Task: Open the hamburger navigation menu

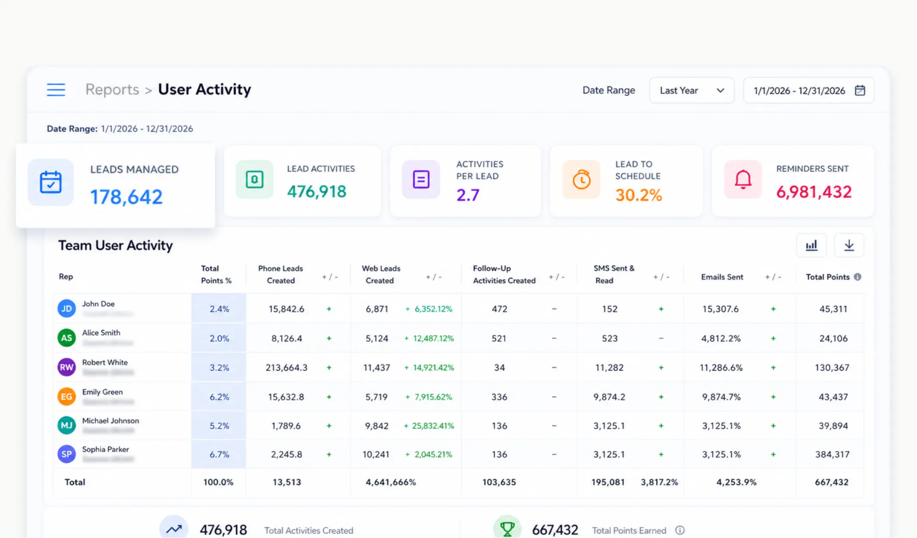Action: [56, 89]
